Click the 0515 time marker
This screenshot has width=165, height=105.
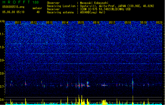(81, 23)
